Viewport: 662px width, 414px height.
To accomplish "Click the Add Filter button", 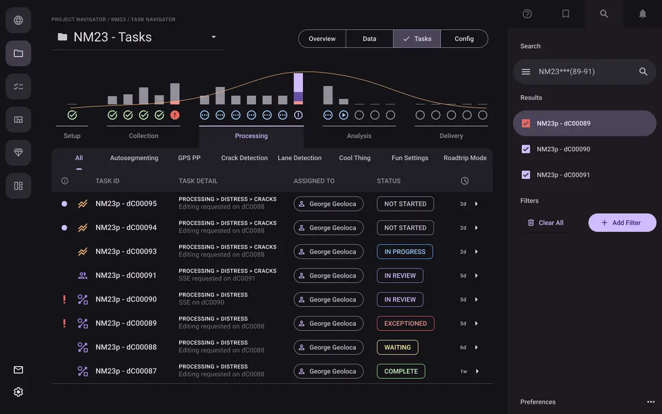I will [622, 222].
